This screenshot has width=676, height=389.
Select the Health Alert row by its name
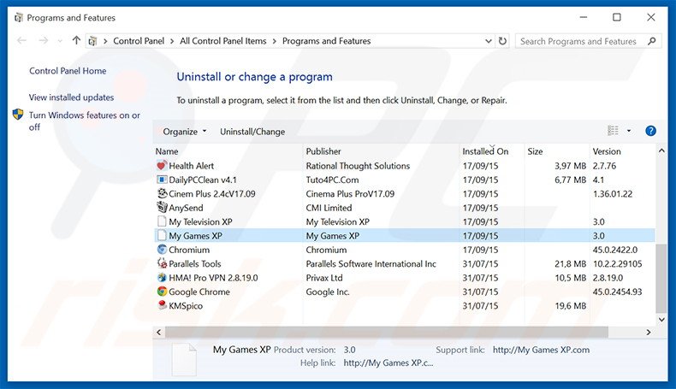click(x=191, y=165)
